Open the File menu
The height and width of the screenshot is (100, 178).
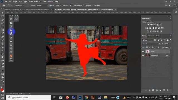pyautogui.click(x=6, y=2)
